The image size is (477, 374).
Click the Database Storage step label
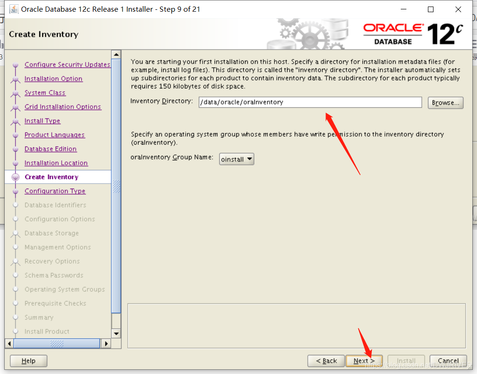pyautogui.click(x=52, y=233)
